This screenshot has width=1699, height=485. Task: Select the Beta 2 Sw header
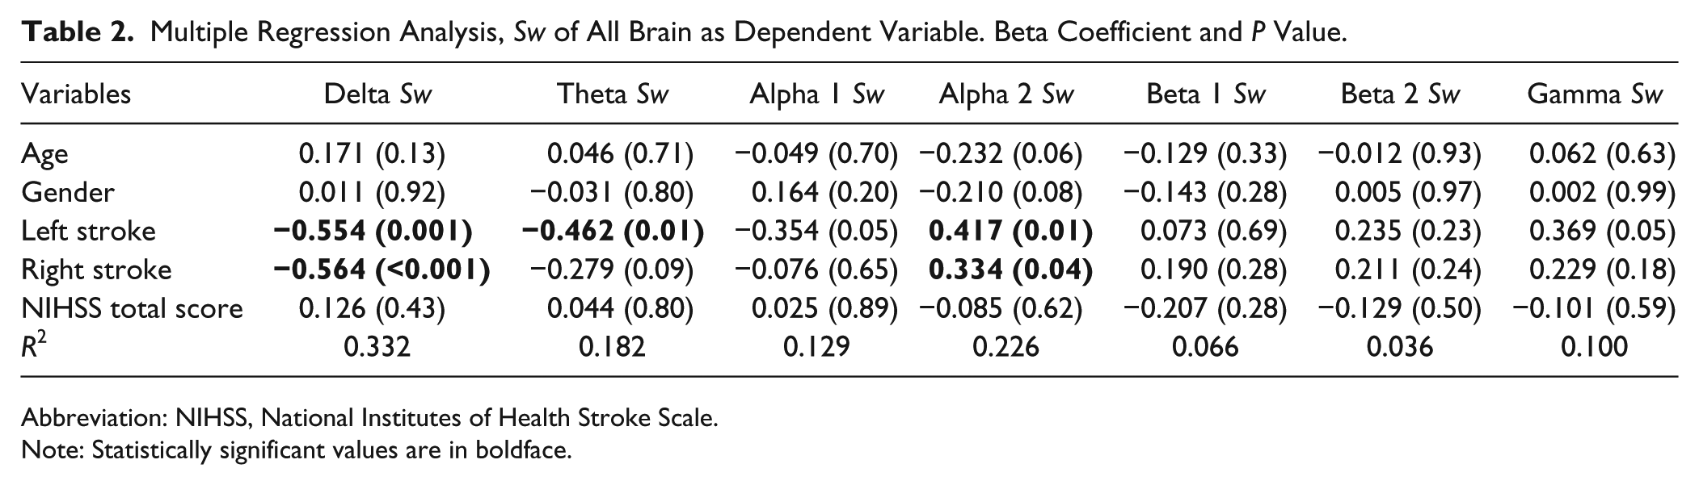(x=1400, y=94)
